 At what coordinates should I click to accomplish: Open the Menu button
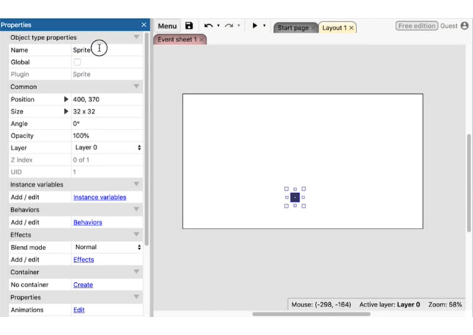pos(167,26)
